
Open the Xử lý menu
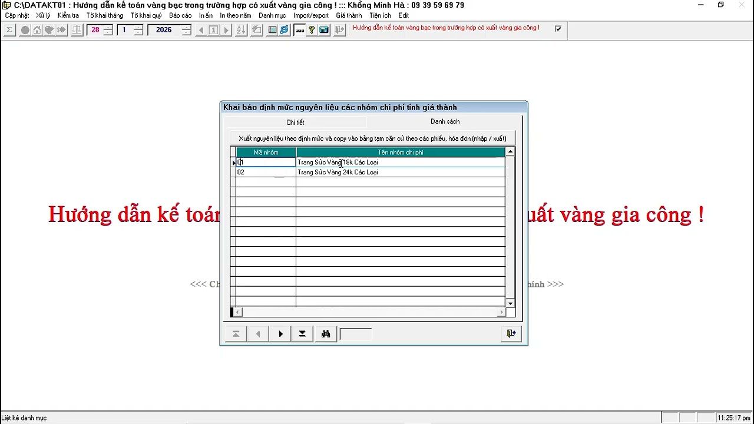coord(43,16)
